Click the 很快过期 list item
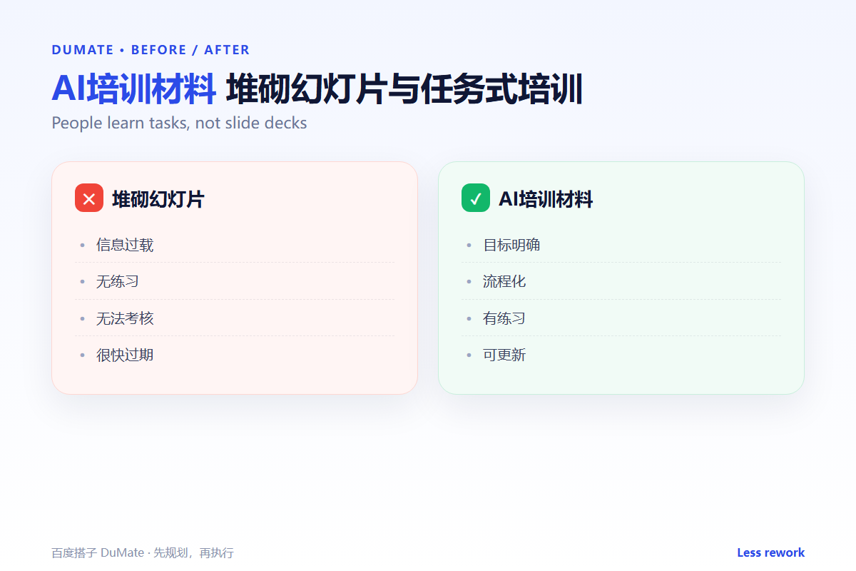Viewport: 856px width, 571px height. pos(235,355)
